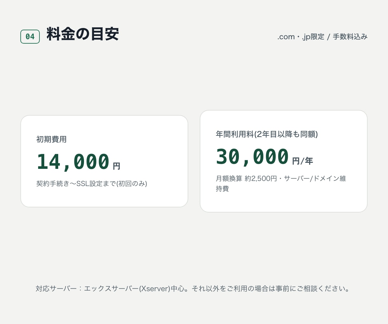The image size is (388, 324).
Task: Click the footer note about 対応サーバー
Action: 193,289
